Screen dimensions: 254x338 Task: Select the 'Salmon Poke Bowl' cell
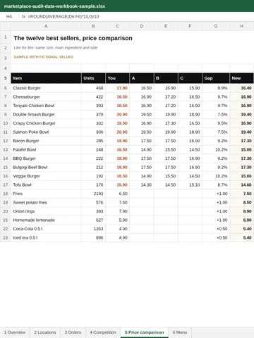tap(46, 132)
